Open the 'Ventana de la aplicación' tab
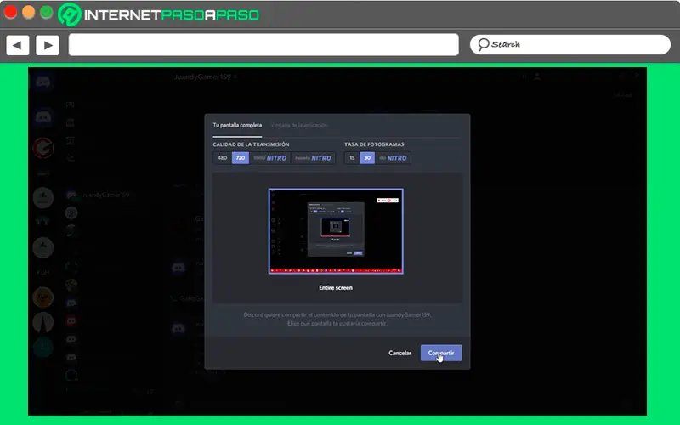 pyautogui.click(x=299, y=125)
